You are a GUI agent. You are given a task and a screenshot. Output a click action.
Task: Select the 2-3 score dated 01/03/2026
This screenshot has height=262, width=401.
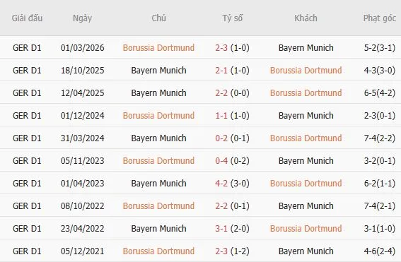[x=221, y=48]
